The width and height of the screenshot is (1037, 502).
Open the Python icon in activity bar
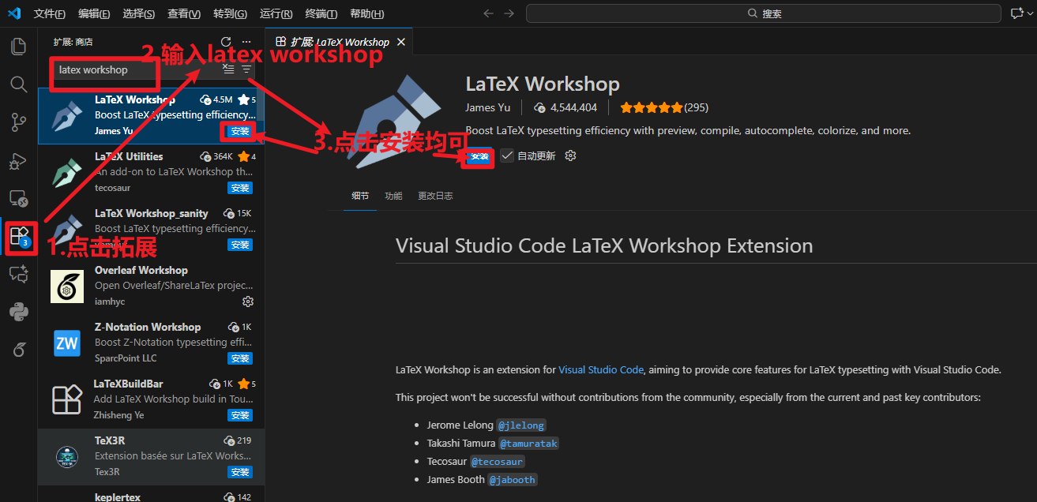click(18, 313)
